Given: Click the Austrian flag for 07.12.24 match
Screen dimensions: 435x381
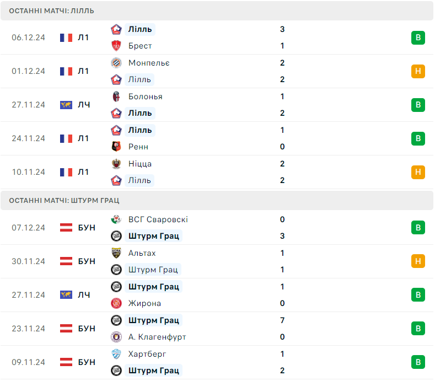Looking at the screenshot, I should tap(66, 228).
